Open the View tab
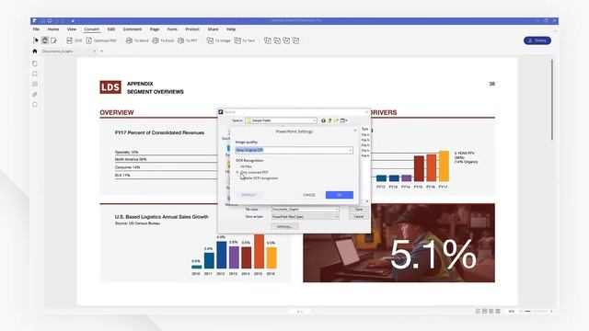 [72, 29]
